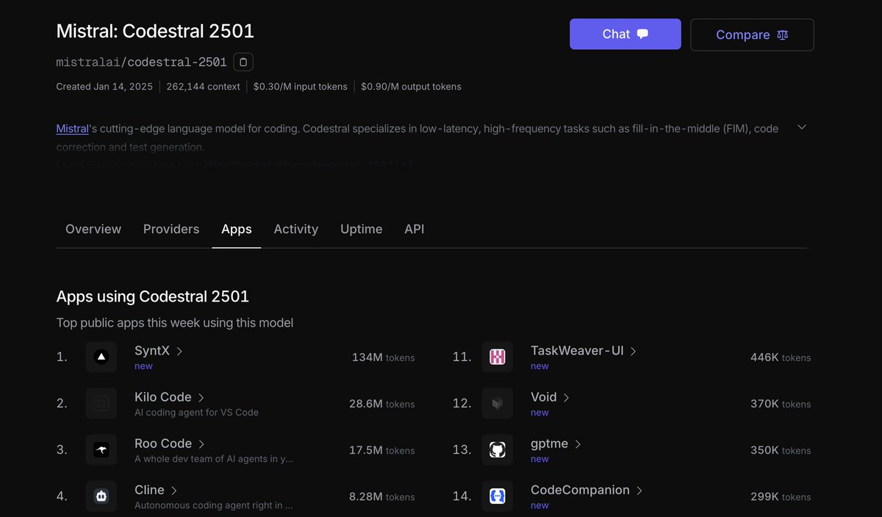Select the Apps tab
The height and width of the screenshot is (517, 882).
(237, 229)
